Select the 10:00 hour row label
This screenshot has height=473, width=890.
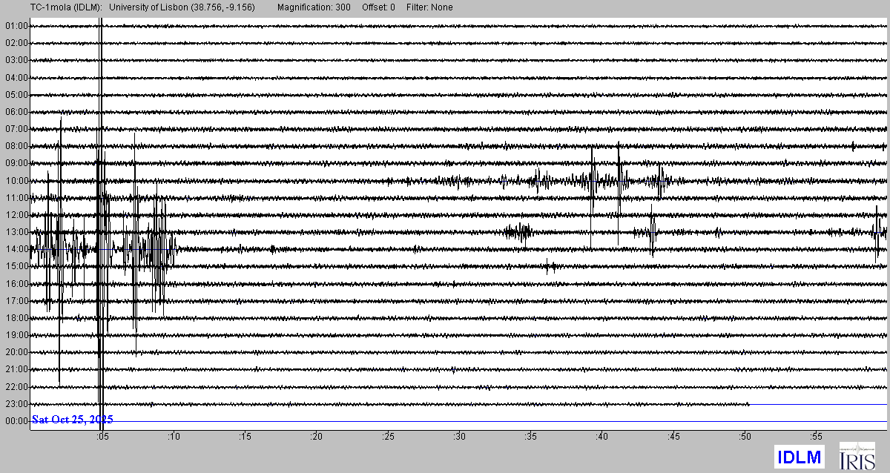click(x=16, y=181)
